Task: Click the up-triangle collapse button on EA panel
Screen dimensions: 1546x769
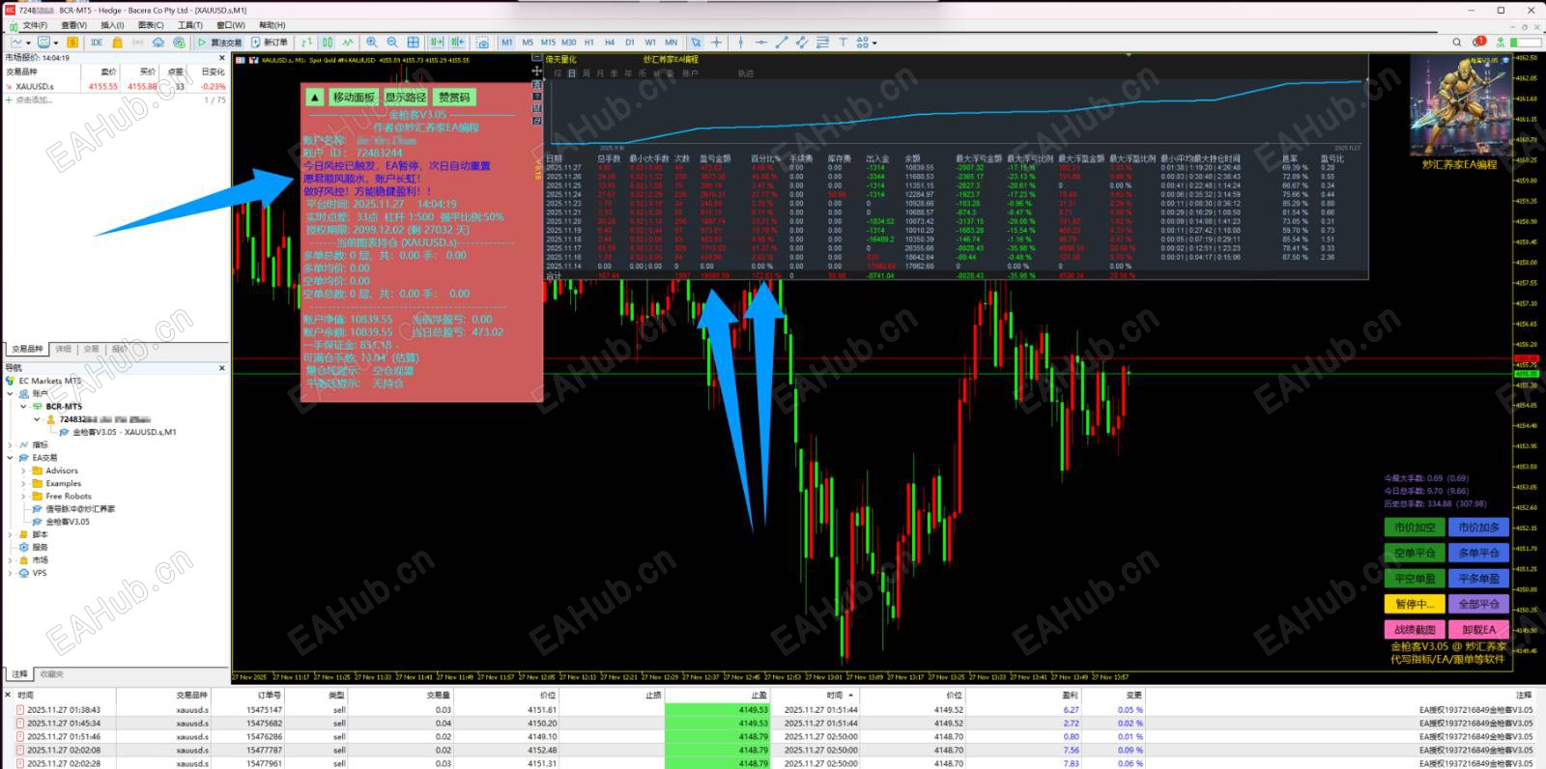Action: (315, 98)
